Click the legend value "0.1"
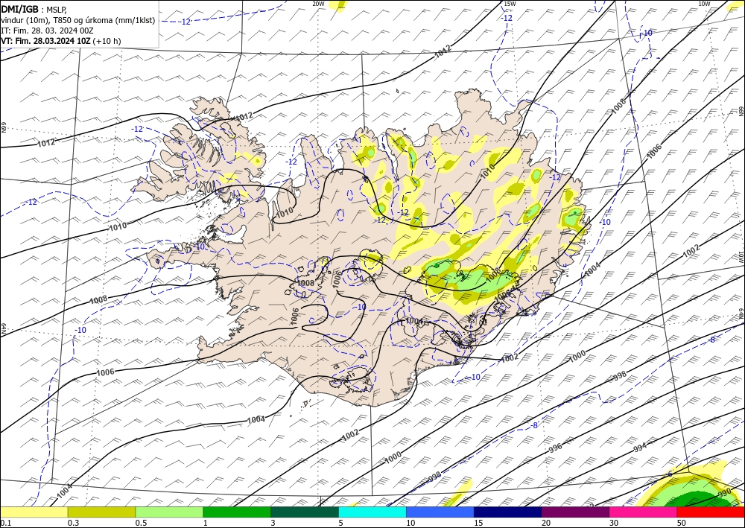 point(4,523)
